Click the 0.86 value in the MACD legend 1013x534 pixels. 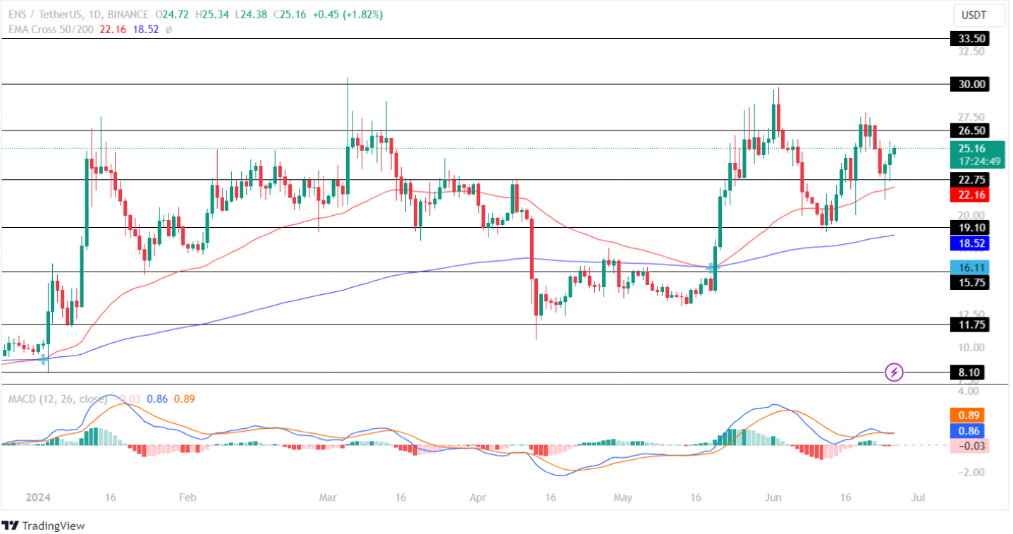pos(157,399)
